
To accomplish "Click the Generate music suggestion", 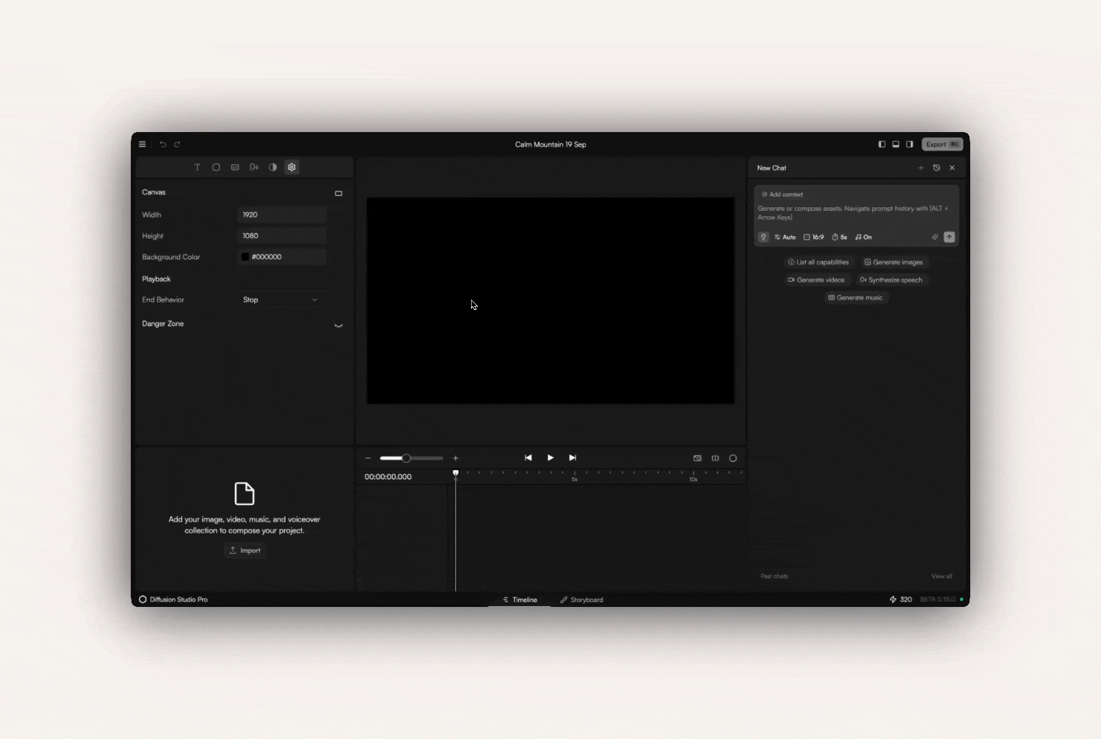I will 856,298.
